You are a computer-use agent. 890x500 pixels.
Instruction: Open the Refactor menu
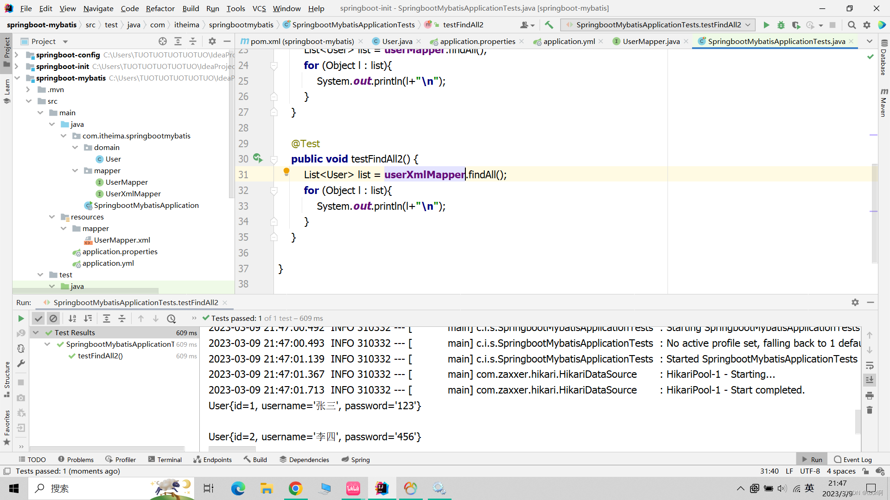click(160, 8)
